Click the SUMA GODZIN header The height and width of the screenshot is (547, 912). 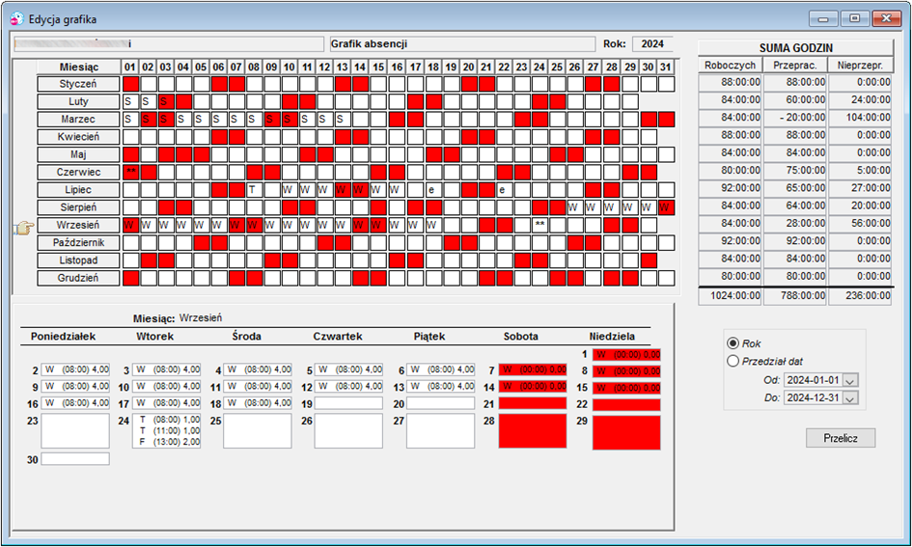[x=795, y=48]
